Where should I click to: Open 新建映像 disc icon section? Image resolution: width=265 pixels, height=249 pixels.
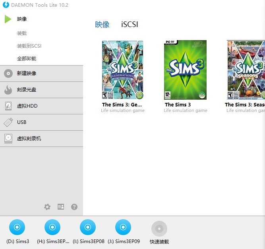coord(8,73)
